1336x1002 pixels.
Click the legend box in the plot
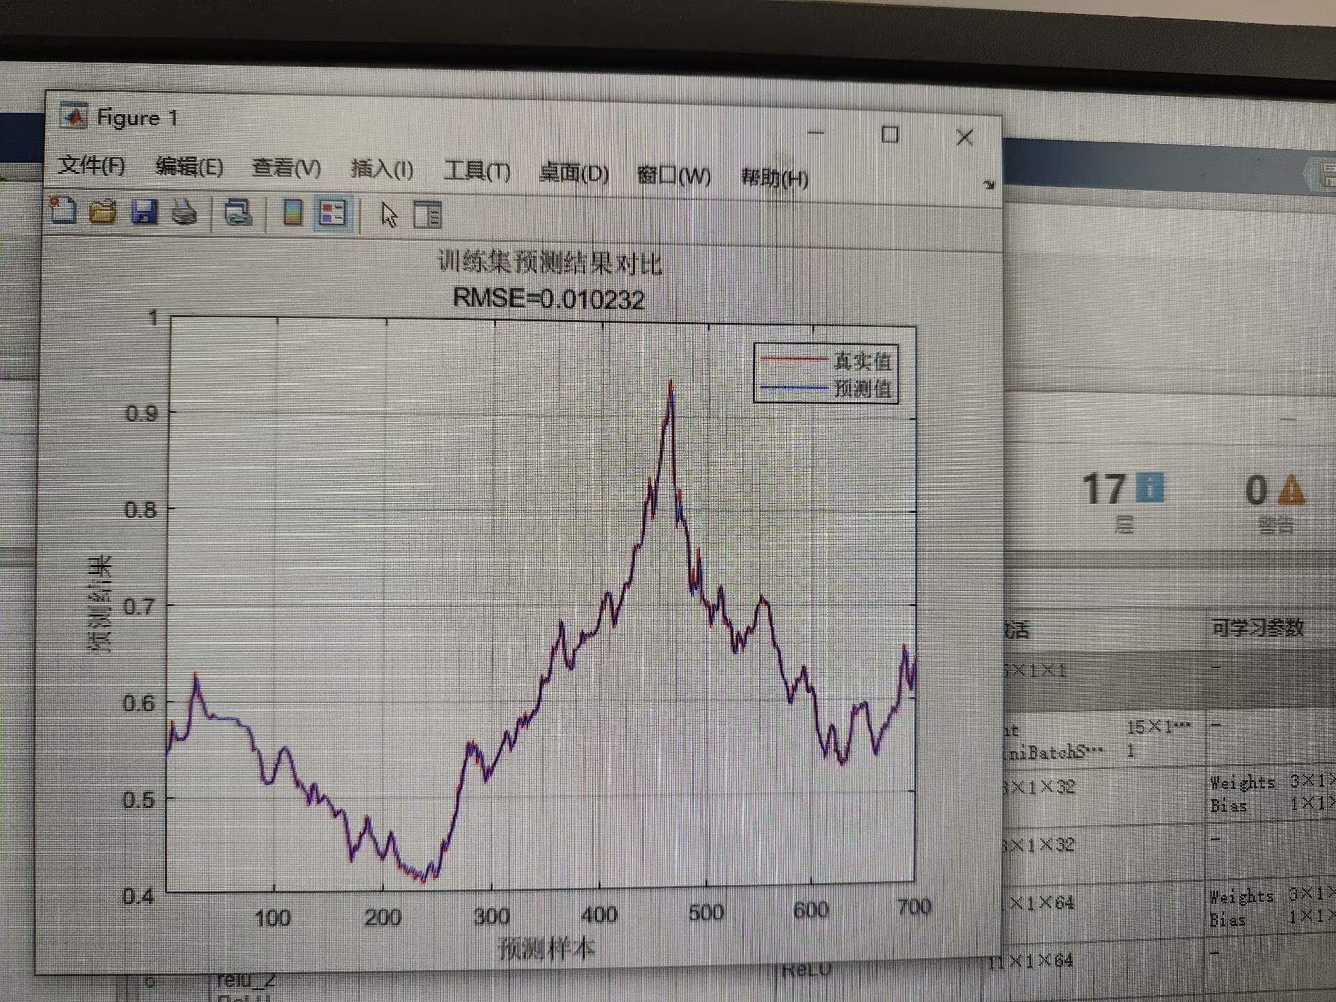(826, 374)
